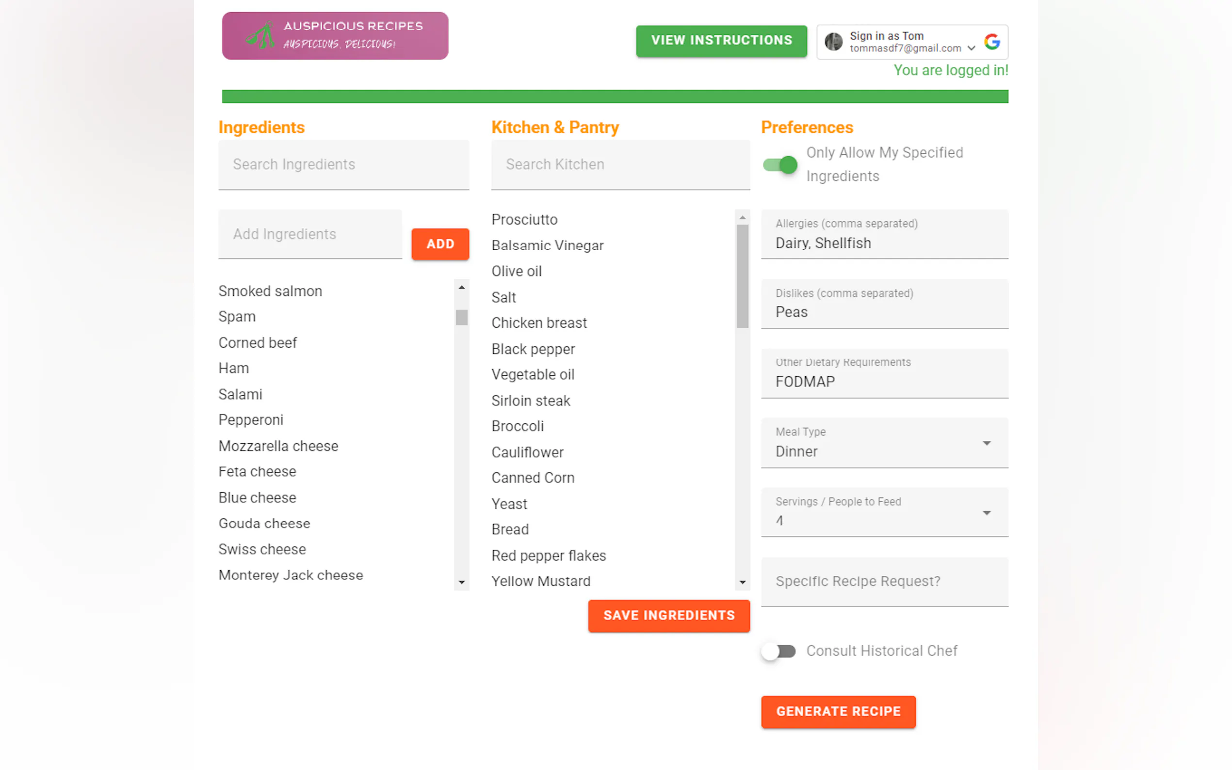Toggle Only Allow My Specified Ingredients
1232x770 pixels.
(x=780, y=164)
